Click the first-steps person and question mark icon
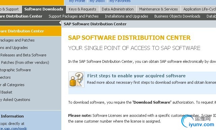 [x=76, y=80]
